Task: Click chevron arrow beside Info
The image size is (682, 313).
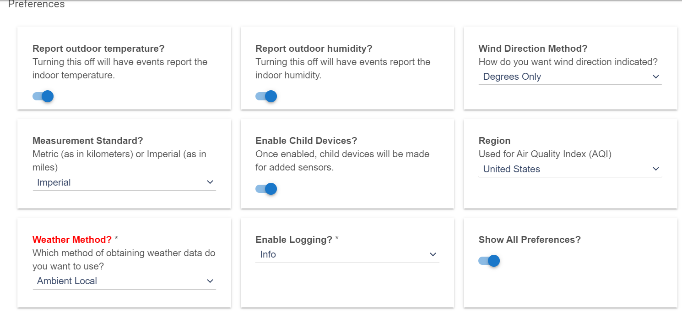Action: point(433,254)
